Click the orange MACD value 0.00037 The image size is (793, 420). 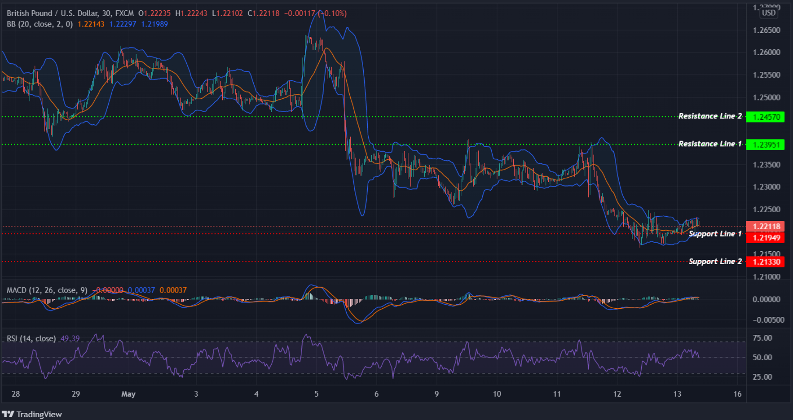[172, 290]
